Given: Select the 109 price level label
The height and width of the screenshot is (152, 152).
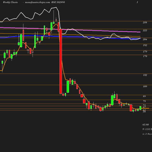Looking at the screenshot, I should (x=145, y=86).
